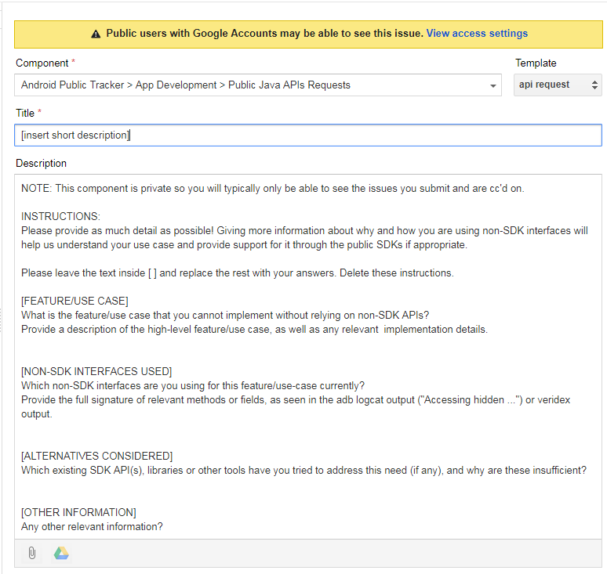Click the warning triangle icon in banner
The height and width of the screenshot is (574, 607).
[96, 34]
